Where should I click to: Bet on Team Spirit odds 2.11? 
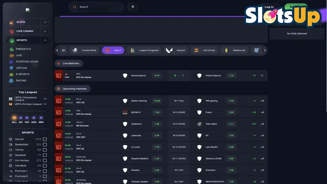pyautogui.click(x=231, y=124)
